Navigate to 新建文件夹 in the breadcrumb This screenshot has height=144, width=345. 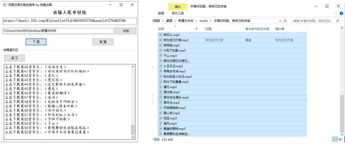(186, 21)
